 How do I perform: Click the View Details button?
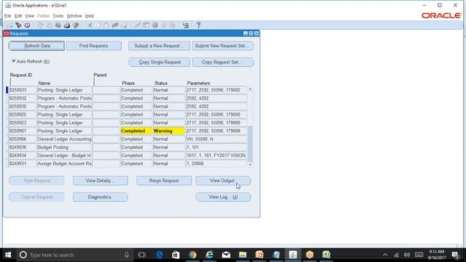[x=100, y=180]
